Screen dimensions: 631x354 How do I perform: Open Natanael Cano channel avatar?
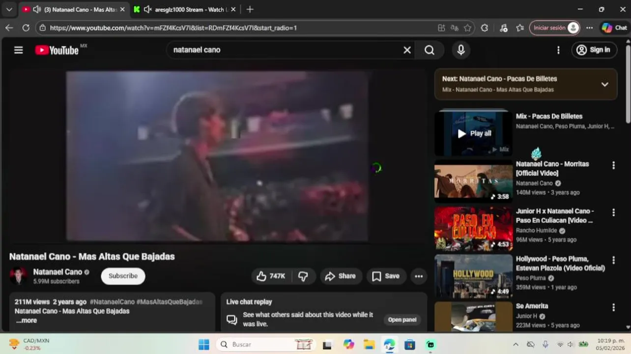click(x=19, y=276)
